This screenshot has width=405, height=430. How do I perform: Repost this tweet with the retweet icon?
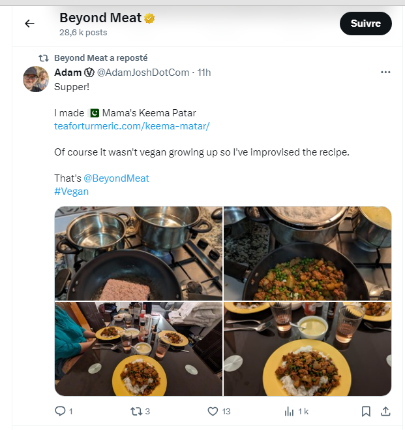pos(136,411)
